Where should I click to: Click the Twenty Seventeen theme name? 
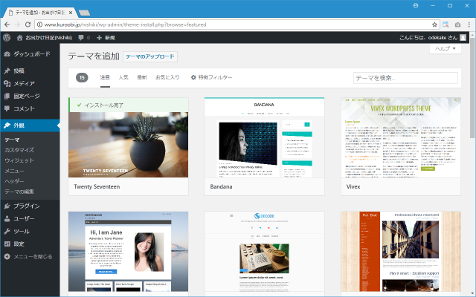97,186
